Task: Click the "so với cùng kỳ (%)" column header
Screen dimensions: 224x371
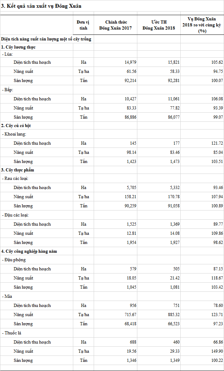Action: click(202, 25)
